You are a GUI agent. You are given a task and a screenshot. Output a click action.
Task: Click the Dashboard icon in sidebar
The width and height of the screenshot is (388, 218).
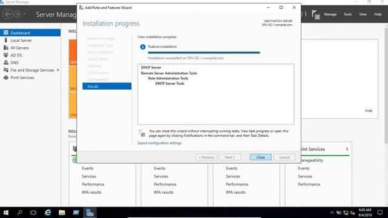click(6, 33)
